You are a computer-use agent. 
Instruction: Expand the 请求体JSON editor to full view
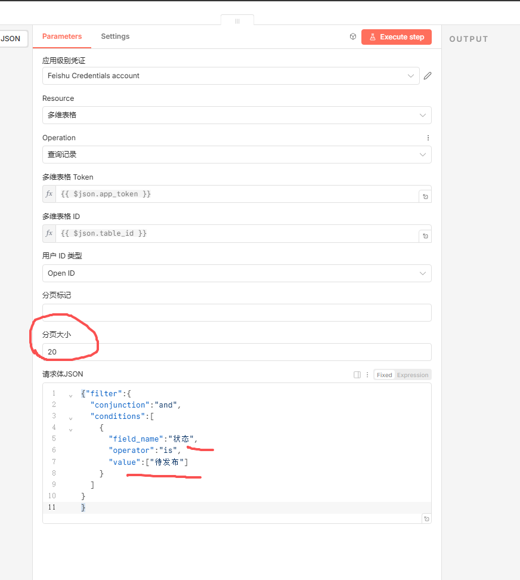click(x=426, y=519)
